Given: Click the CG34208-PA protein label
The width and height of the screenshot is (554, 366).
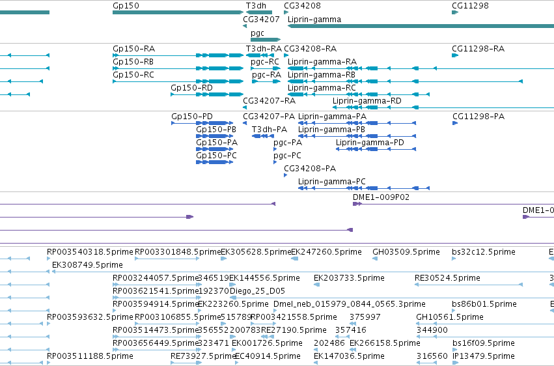Looking at the screenshot, I should click(310, 169).
